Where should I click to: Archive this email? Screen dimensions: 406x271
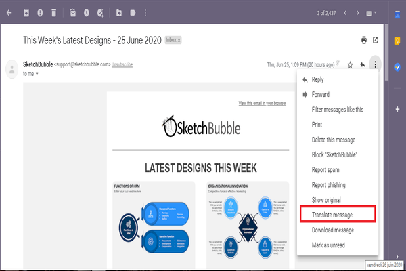coord(26,13)
